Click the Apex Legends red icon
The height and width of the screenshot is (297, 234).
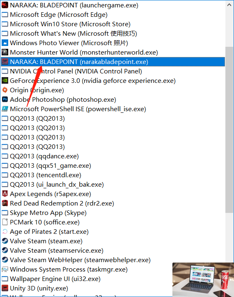point(5,194)
